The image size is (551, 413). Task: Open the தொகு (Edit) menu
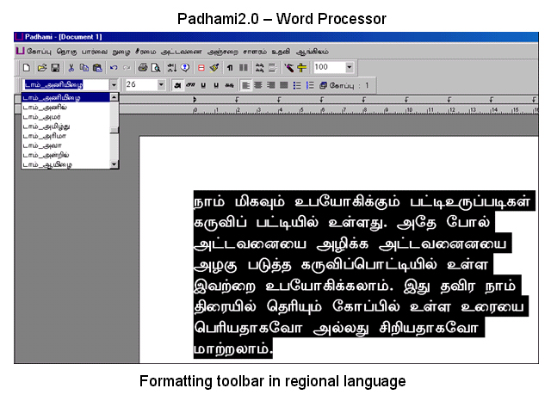tap(67, 52)
